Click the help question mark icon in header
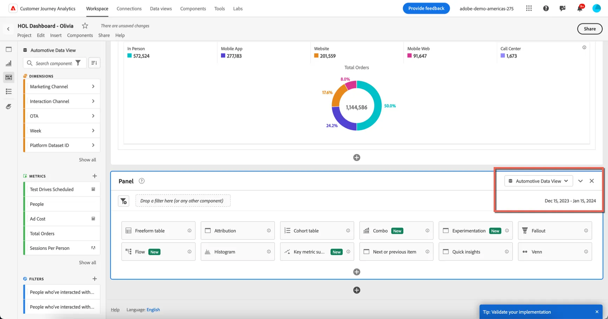 (546, 8)
